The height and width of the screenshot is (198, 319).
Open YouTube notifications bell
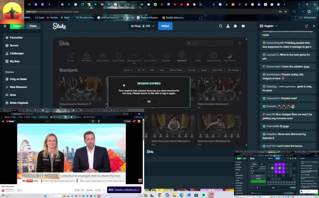point(134,121)
